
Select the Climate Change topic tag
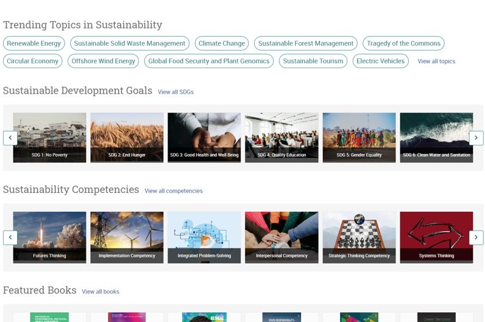click(222, 43)
